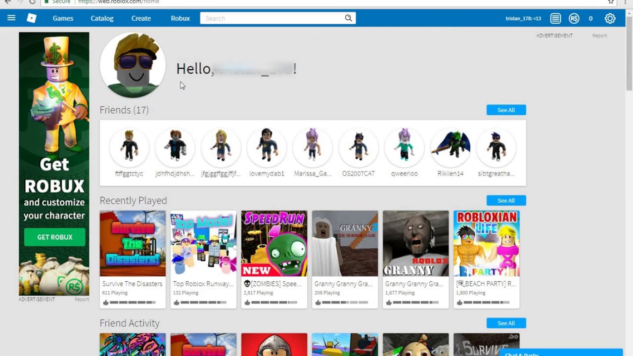633x356 pixels.
Task: Click the Survive The Disasters title text
Action: coord(132,284)
